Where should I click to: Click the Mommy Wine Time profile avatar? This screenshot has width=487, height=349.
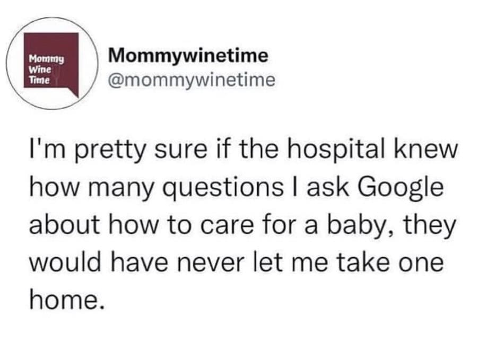(52, 64)
